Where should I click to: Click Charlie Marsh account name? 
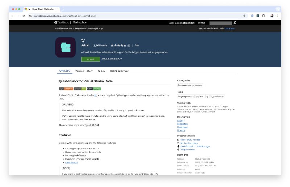[x=182, y=23]
